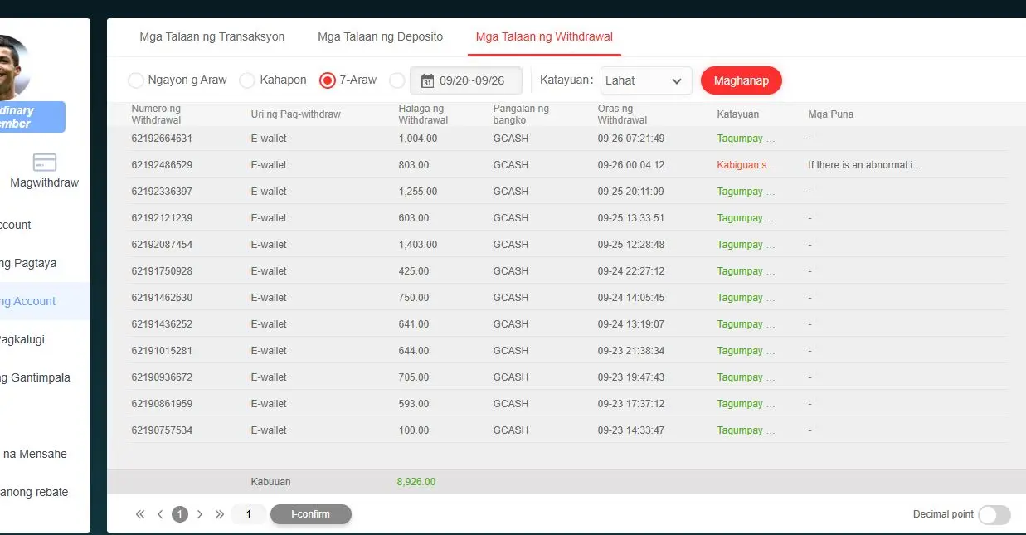Click the Mga Puna column header
The image size is (1026, 535).
tap(831, 114)
